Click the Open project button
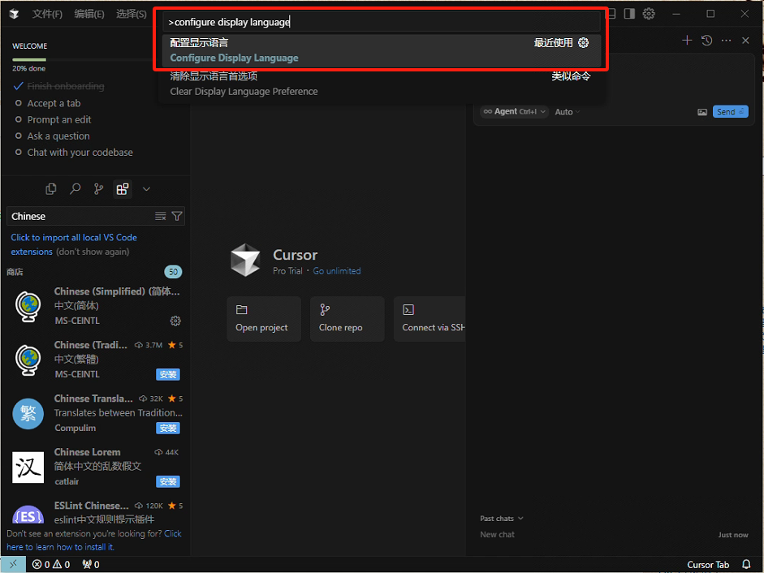764x573 pixels. [x=264, y=319]
